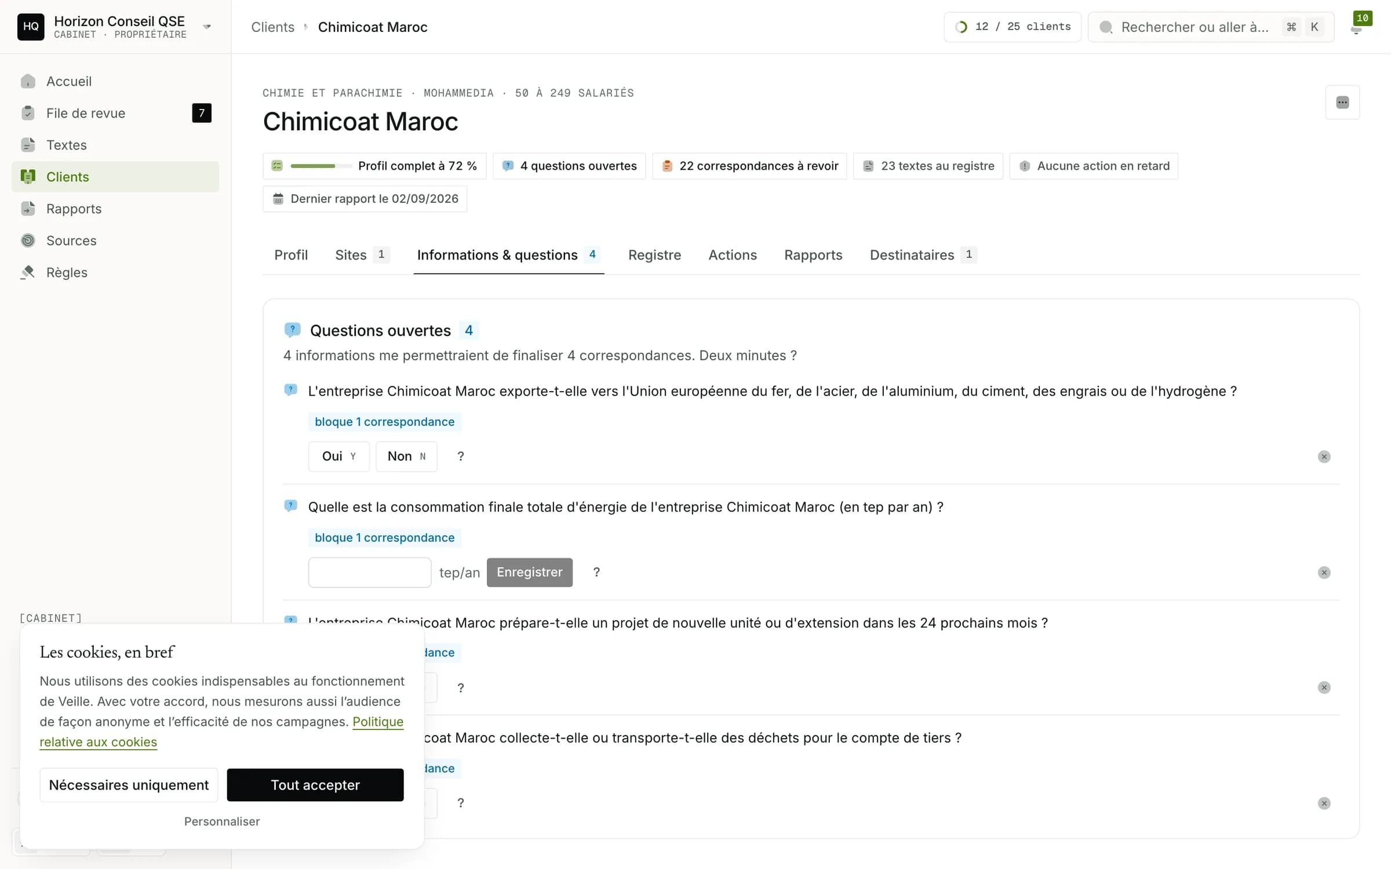Image resolution: width=1391 pixels, height=869 pixels.
Task: Dismiss the energy consumption question
Action: coord(1324,572)
